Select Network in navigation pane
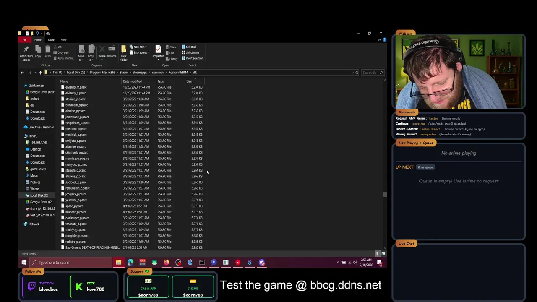This screenshot has width=537, height=302. (x=31, y=224)
